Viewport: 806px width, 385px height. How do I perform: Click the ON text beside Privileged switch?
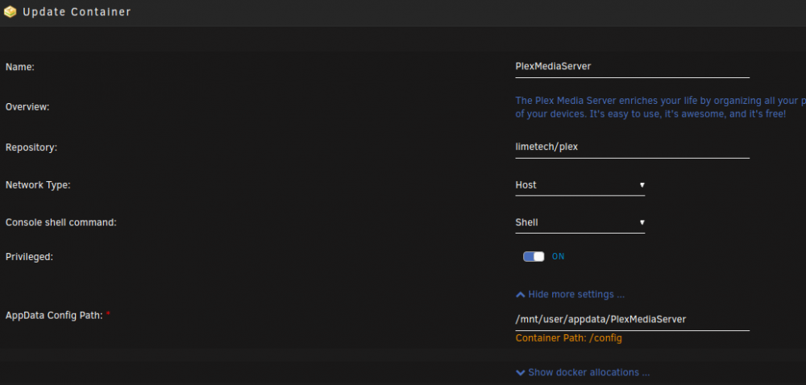(x=559, y=257)
